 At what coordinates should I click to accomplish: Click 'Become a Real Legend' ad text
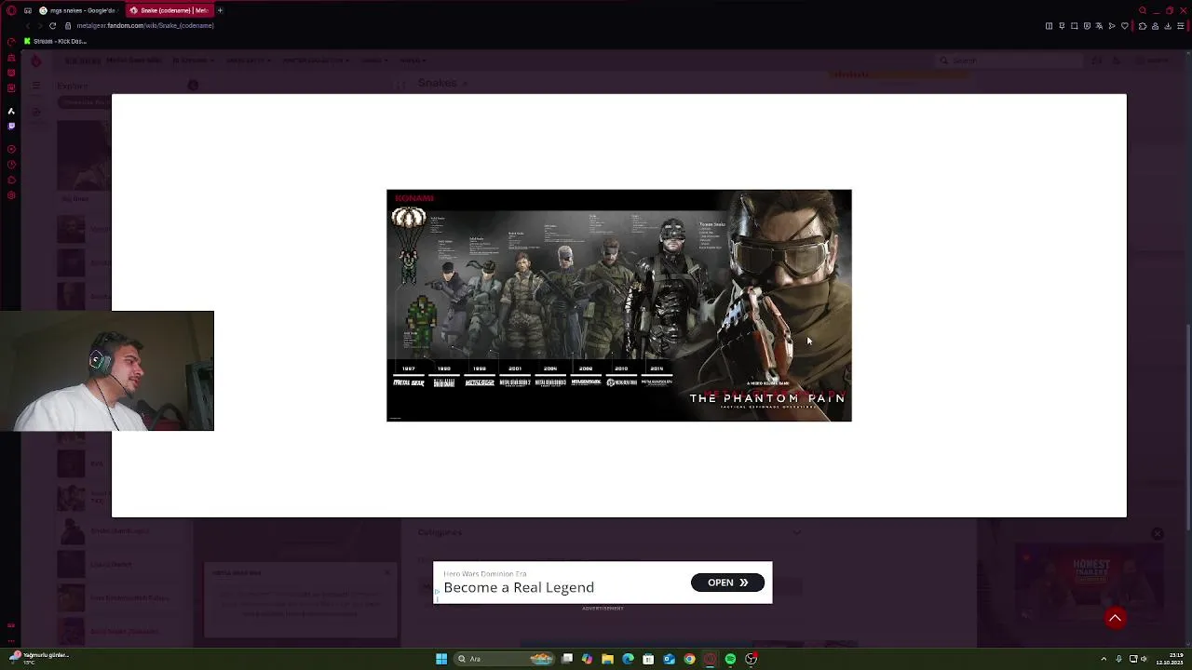click(x=519, y=587)
